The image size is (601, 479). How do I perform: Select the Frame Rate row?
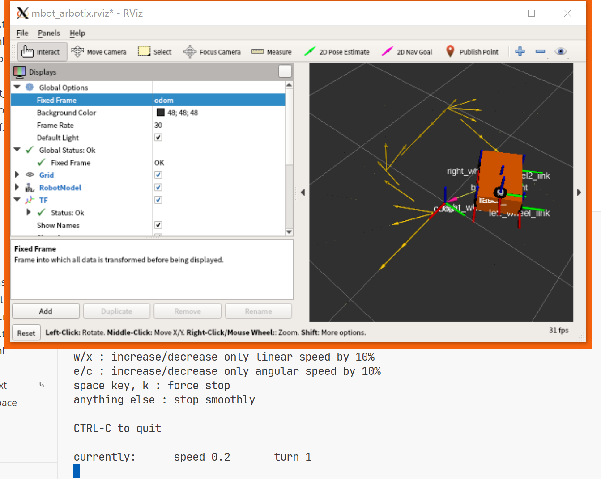148,125
